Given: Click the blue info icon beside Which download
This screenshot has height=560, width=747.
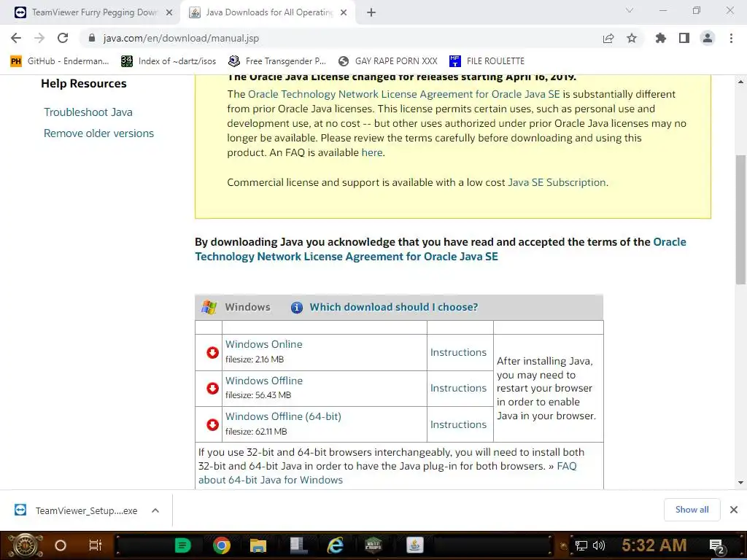Looking at the screenshot, I should pos(296,308).
